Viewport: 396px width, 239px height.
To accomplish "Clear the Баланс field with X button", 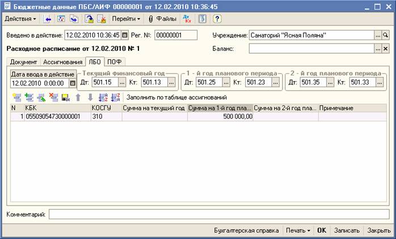I will coord(386,49).
